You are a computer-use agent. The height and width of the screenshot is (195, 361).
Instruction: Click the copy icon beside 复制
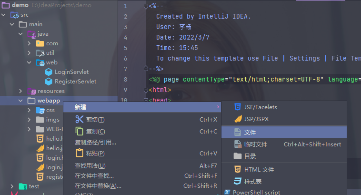[79, 131]
